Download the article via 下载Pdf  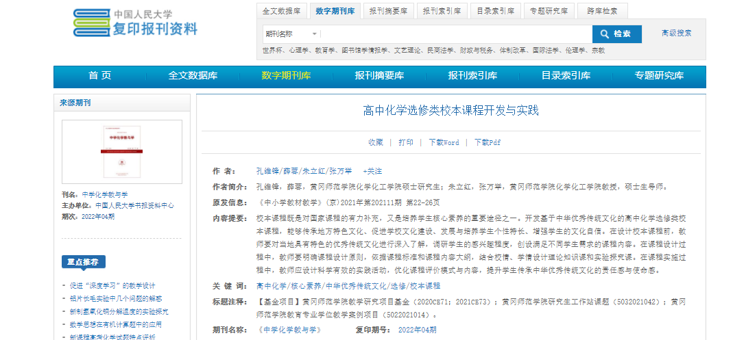tap(488, 142)
